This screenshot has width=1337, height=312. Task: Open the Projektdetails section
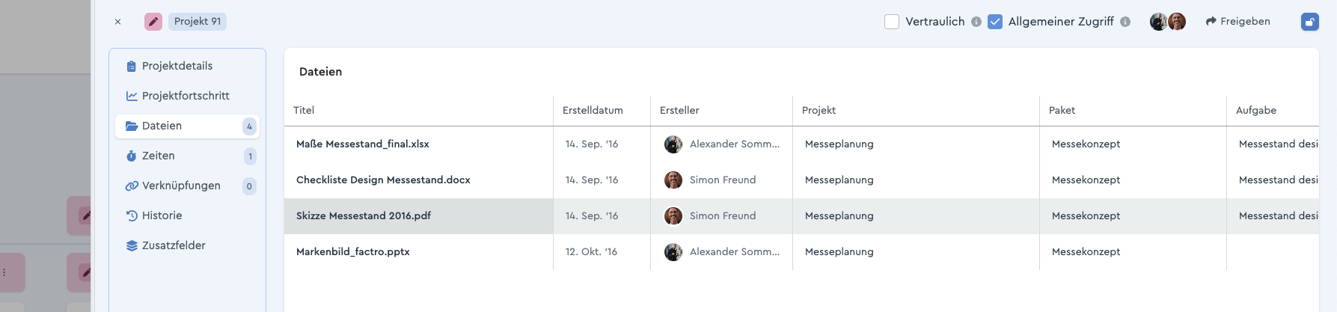(177, 66)
